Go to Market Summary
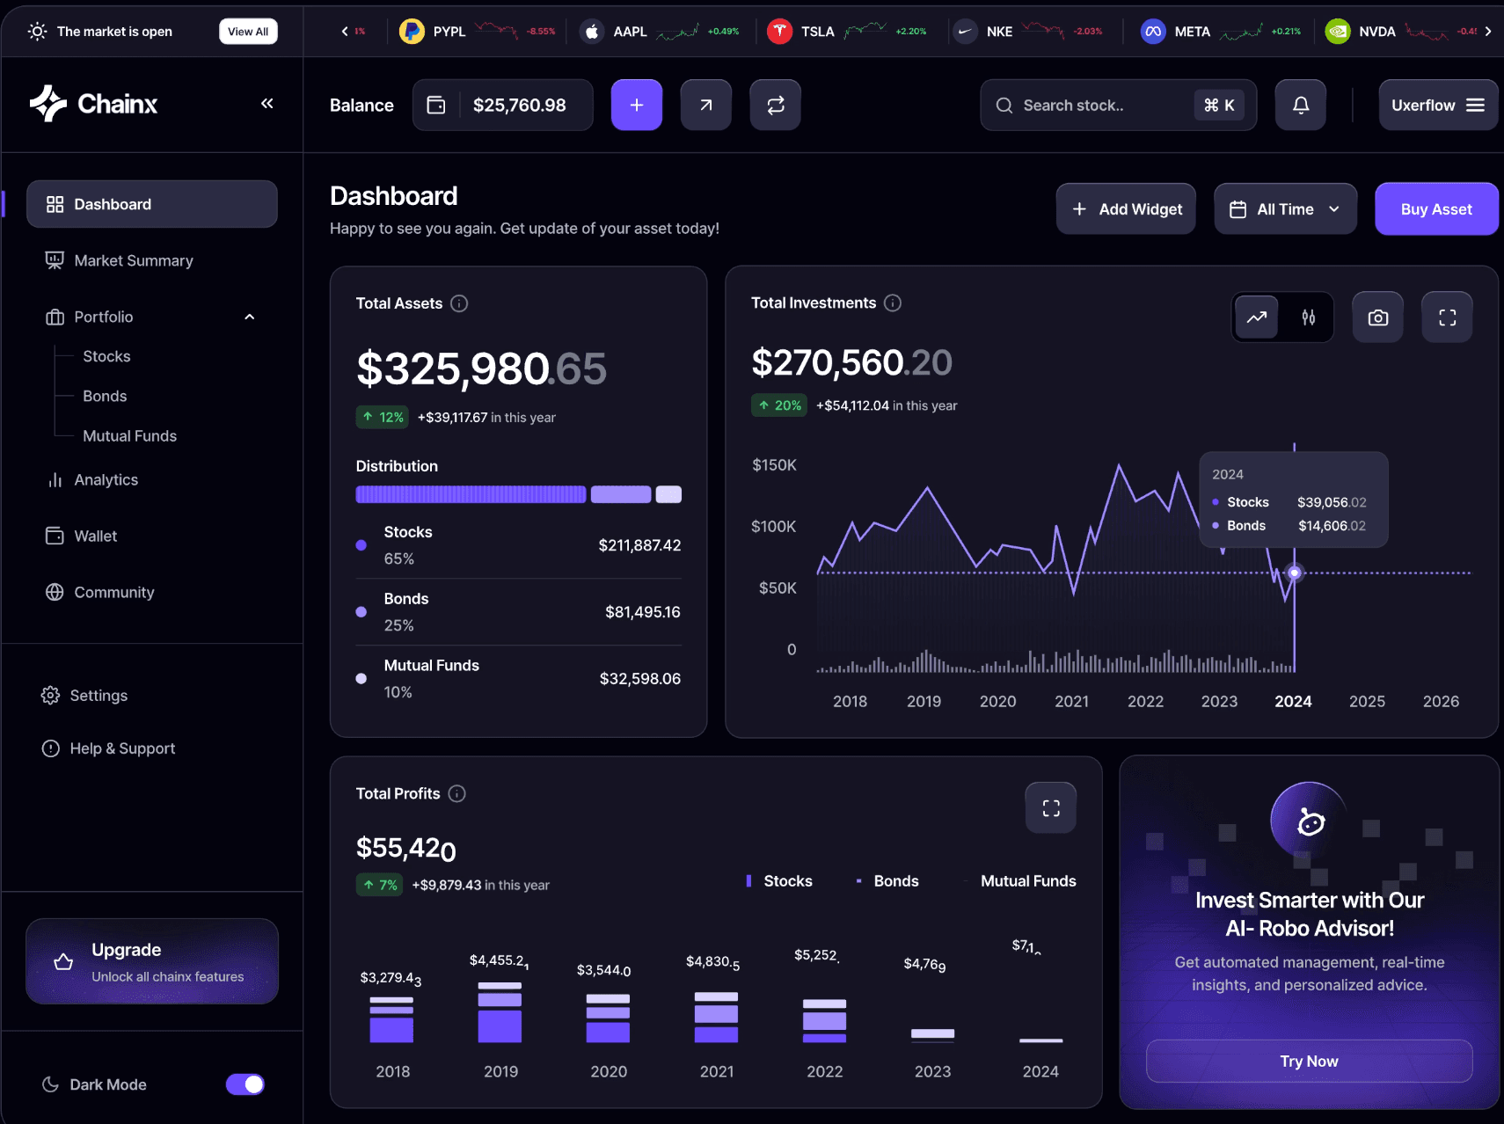The image size is (1504, 1124). pyautogui.click(x=133, y=260)
